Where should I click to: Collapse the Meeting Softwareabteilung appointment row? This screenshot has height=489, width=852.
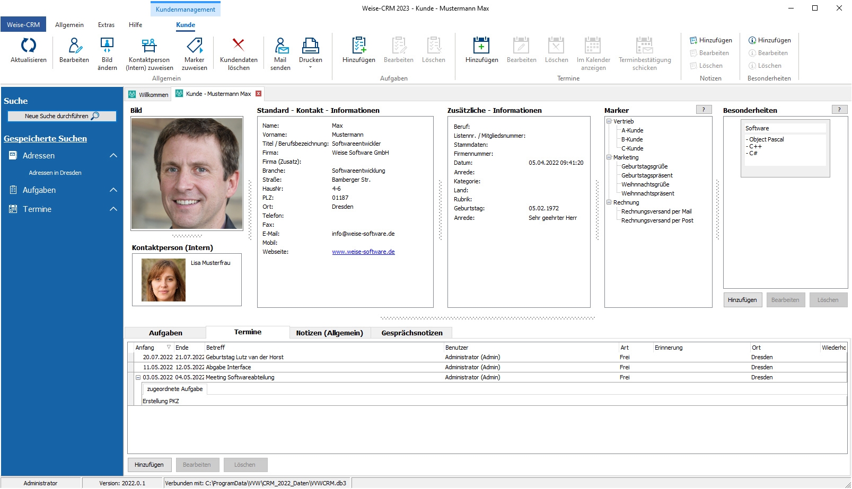click(x=138, y=378)
